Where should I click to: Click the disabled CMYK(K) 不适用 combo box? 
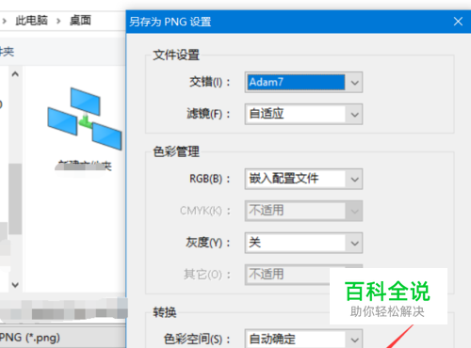click(303, 211)
